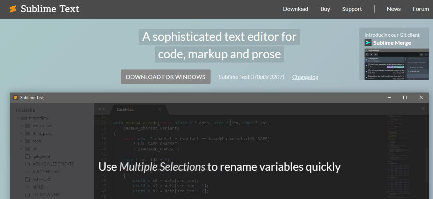This screenshot has height=199, width=433.
Task: Expand the nested tensorflow subfolder
Action: 21,126
